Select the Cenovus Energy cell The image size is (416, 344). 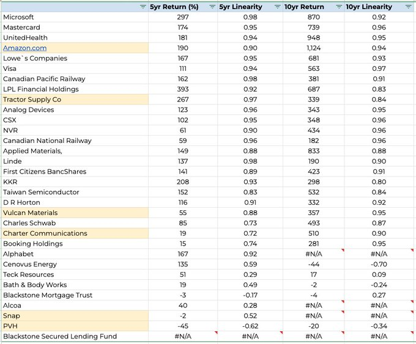pos(75,265)
